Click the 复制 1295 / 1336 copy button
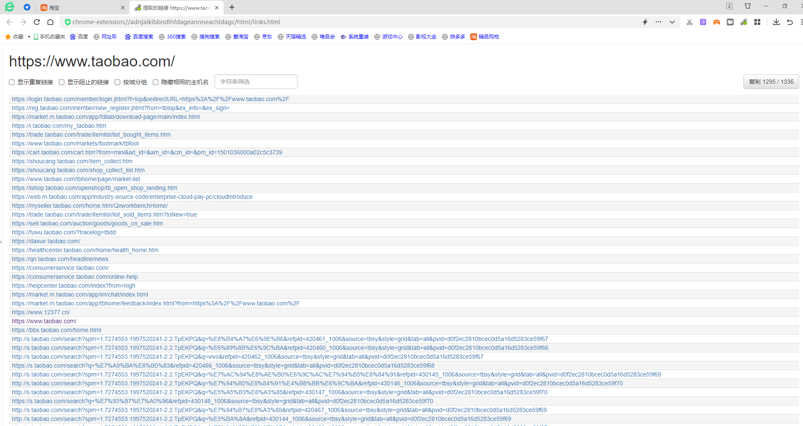 [771, 82]
